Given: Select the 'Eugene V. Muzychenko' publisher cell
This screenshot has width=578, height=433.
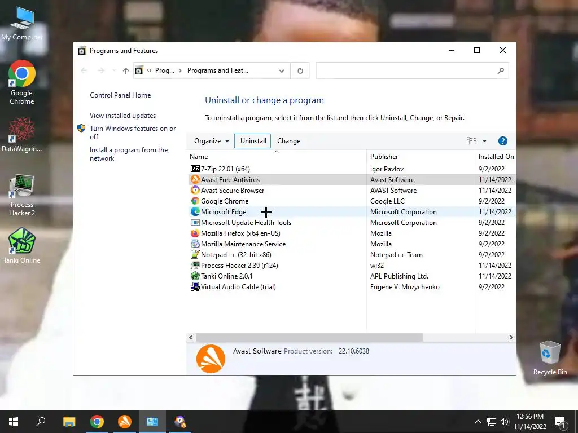Looking at the screenshot, I should click(x=405, y=287).
